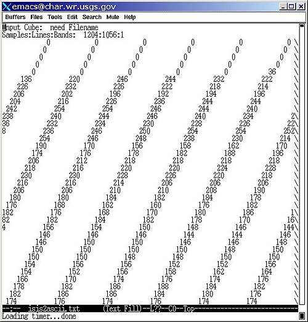Screen dimensions: 308x322
Task: Click the scrollbar top arrow button
Action: (302, 26)
